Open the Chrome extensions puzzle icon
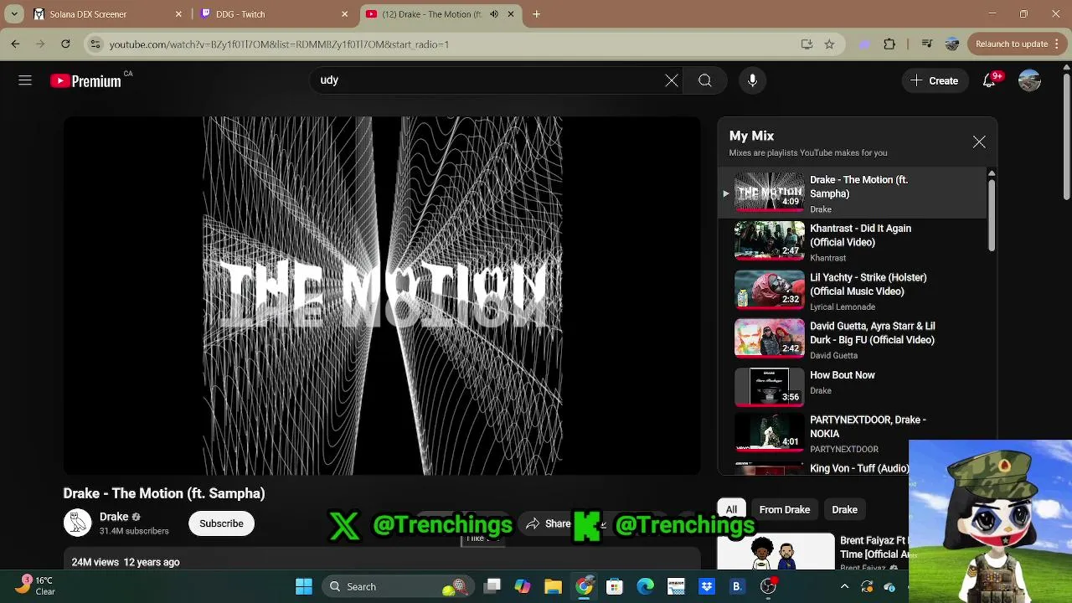The width and height of the screenshot is (1072, 603). click(889, 44)
